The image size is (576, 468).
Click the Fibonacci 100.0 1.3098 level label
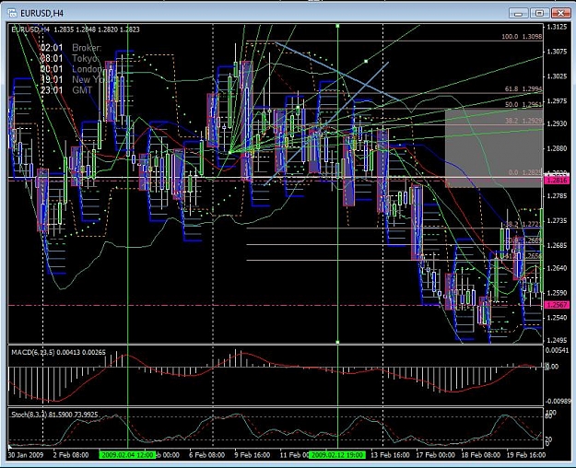click(x=522, y=36)
